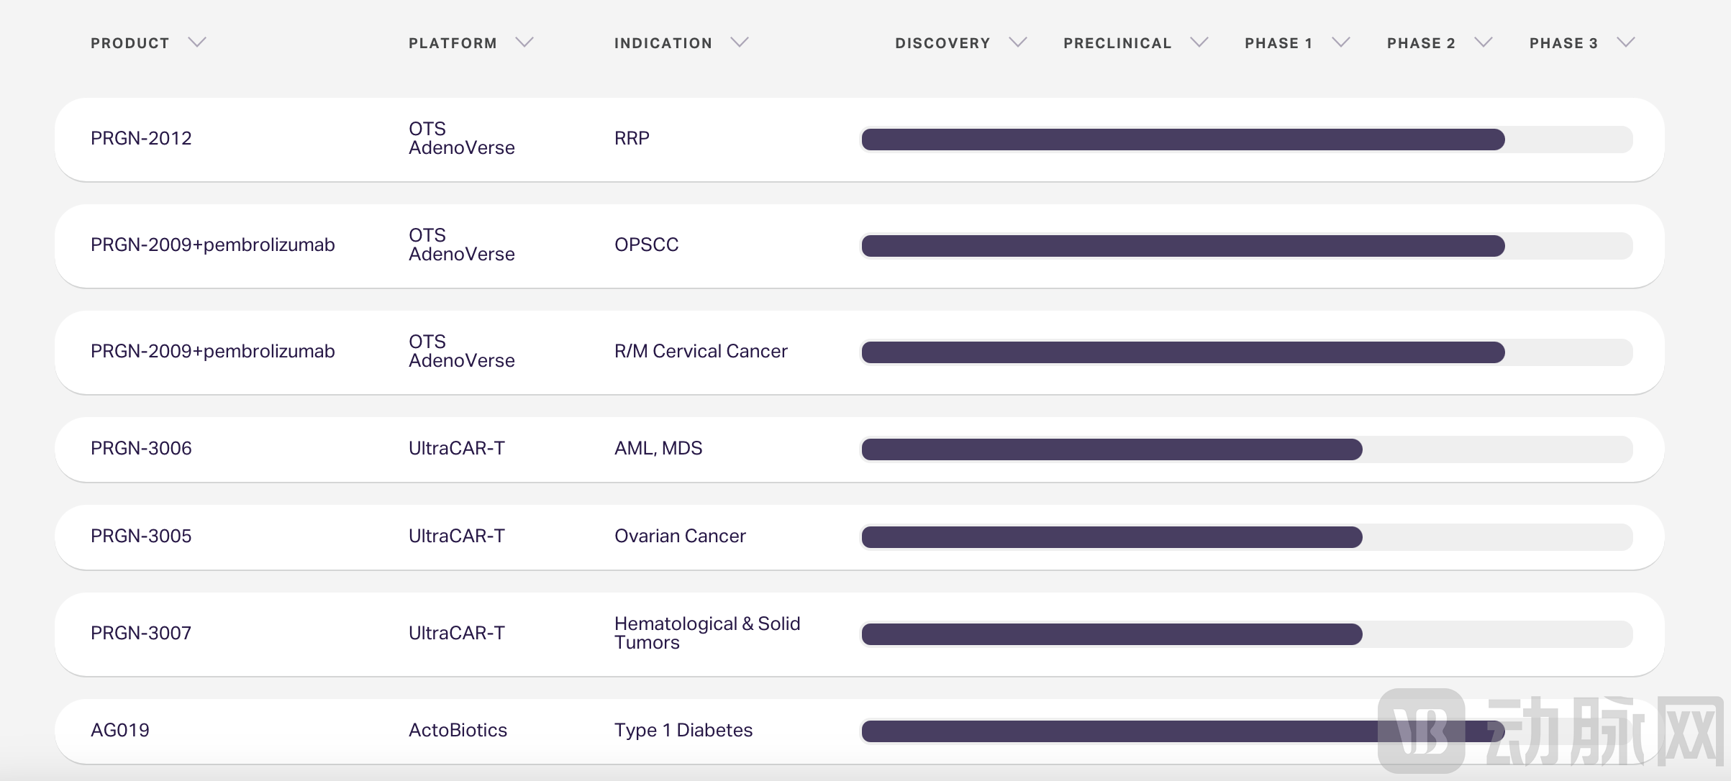Click the PHASE 2 chevron arrow
The width and height of the screenshot is (1731, 781).
click(1484, 42)
